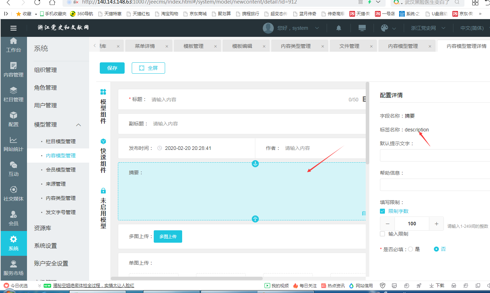Click the 标题 input field
The image size is (490, 293).
coord(245,100)
